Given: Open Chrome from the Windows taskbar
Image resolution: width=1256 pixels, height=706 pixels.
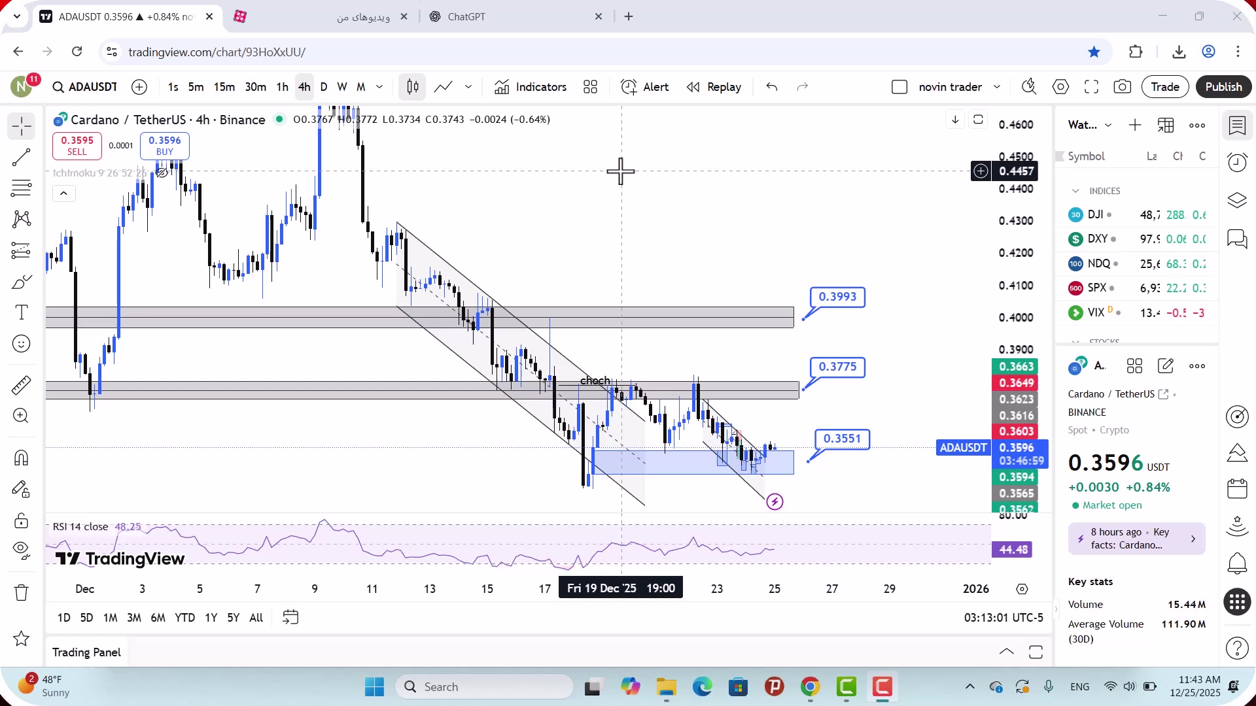Looking at the screenshot, I should coord(810,687).
